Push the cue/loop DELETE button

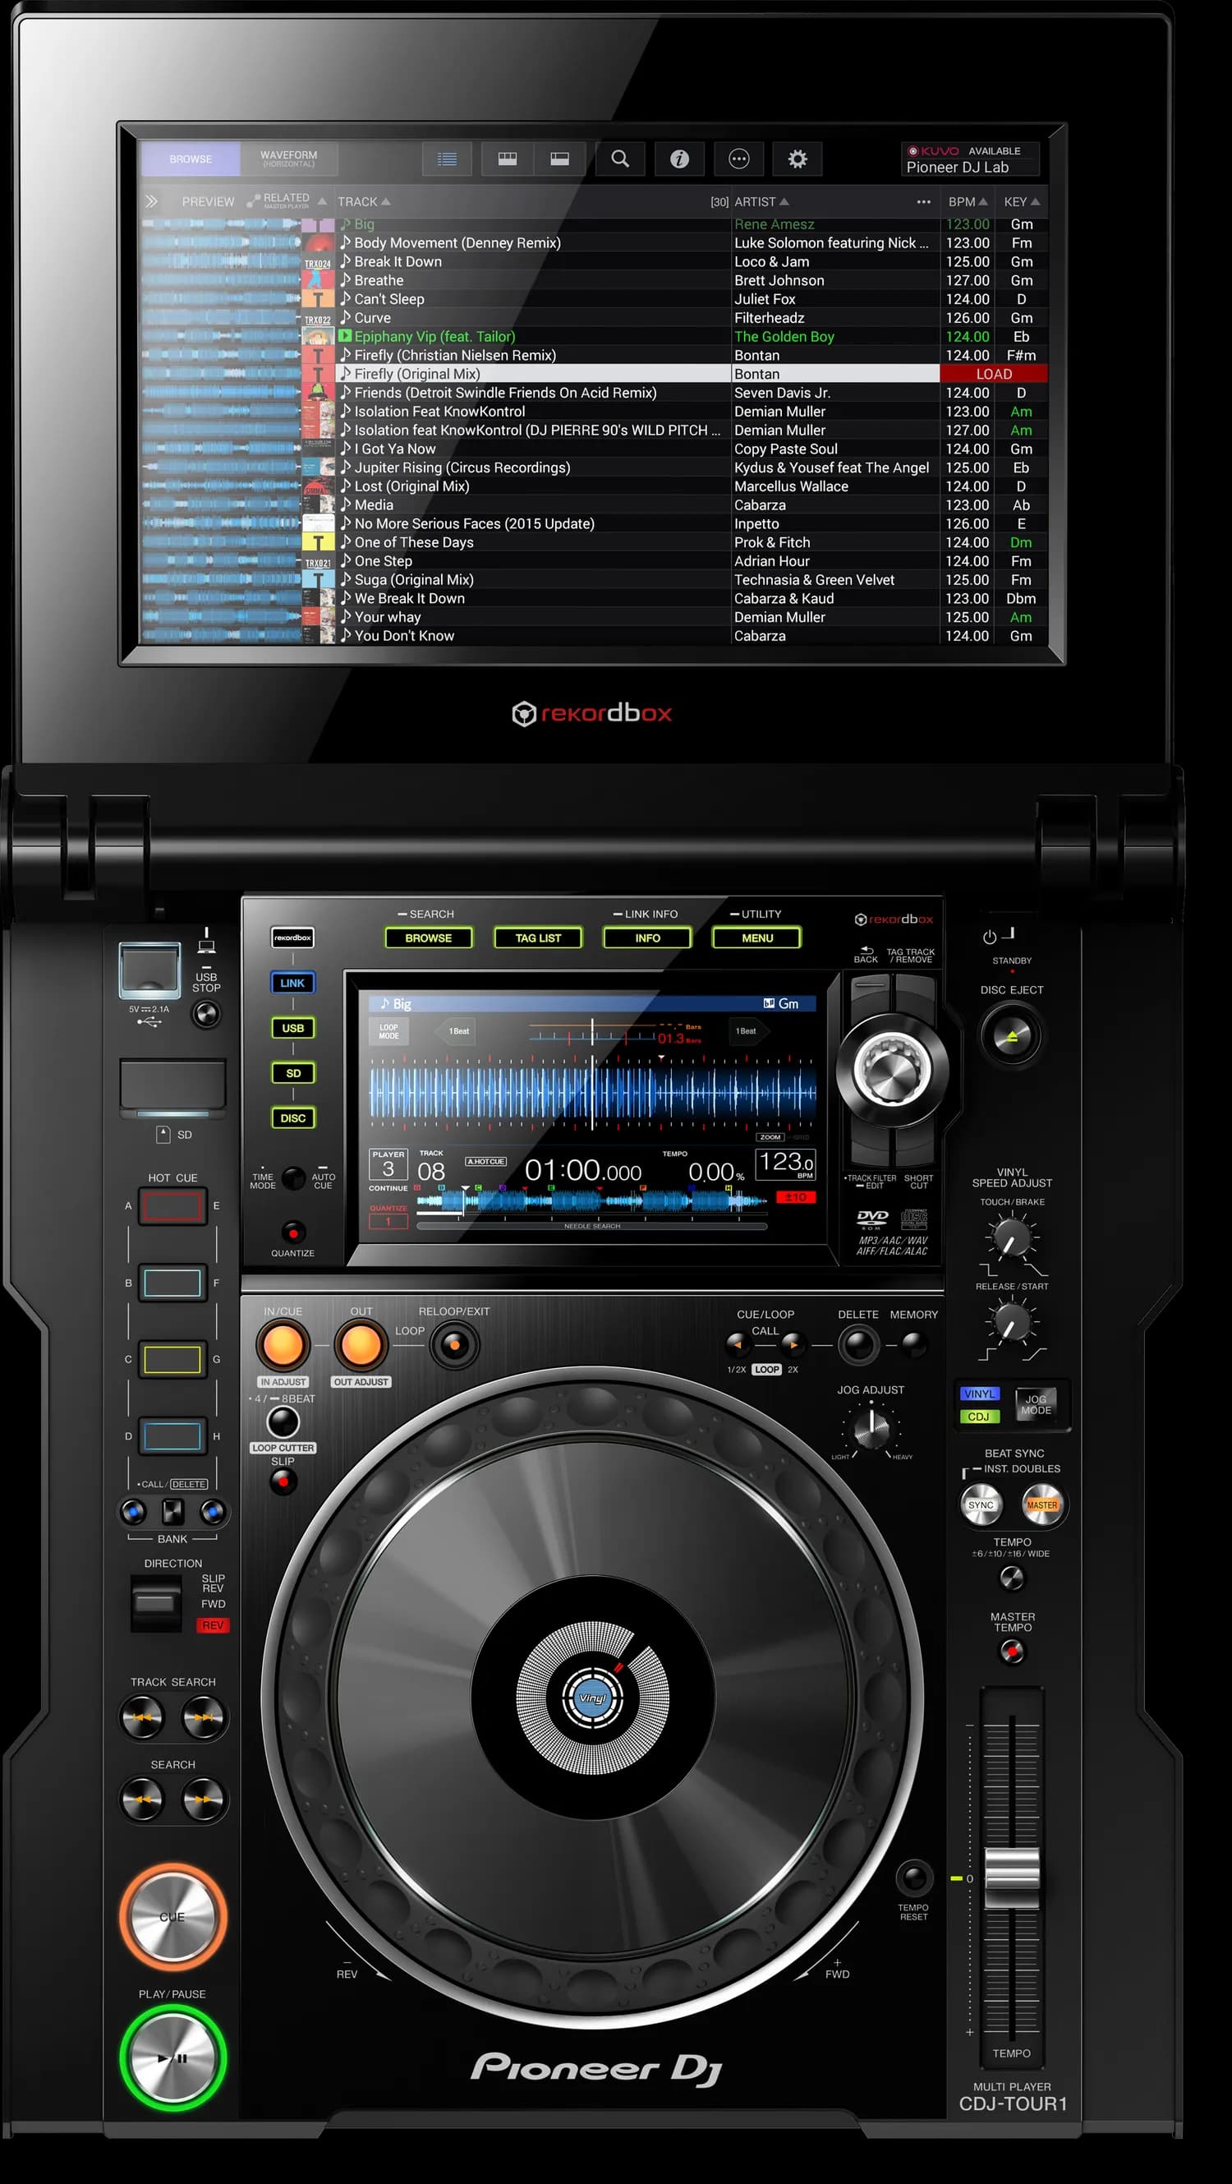coord(858,1344)
